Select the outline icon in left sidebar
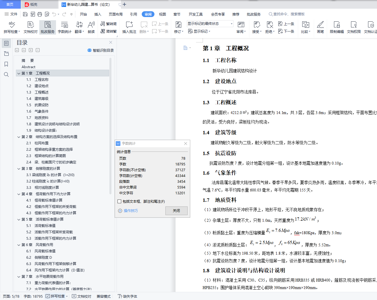This screenshot has height=300, width=377. coord(6,43)
